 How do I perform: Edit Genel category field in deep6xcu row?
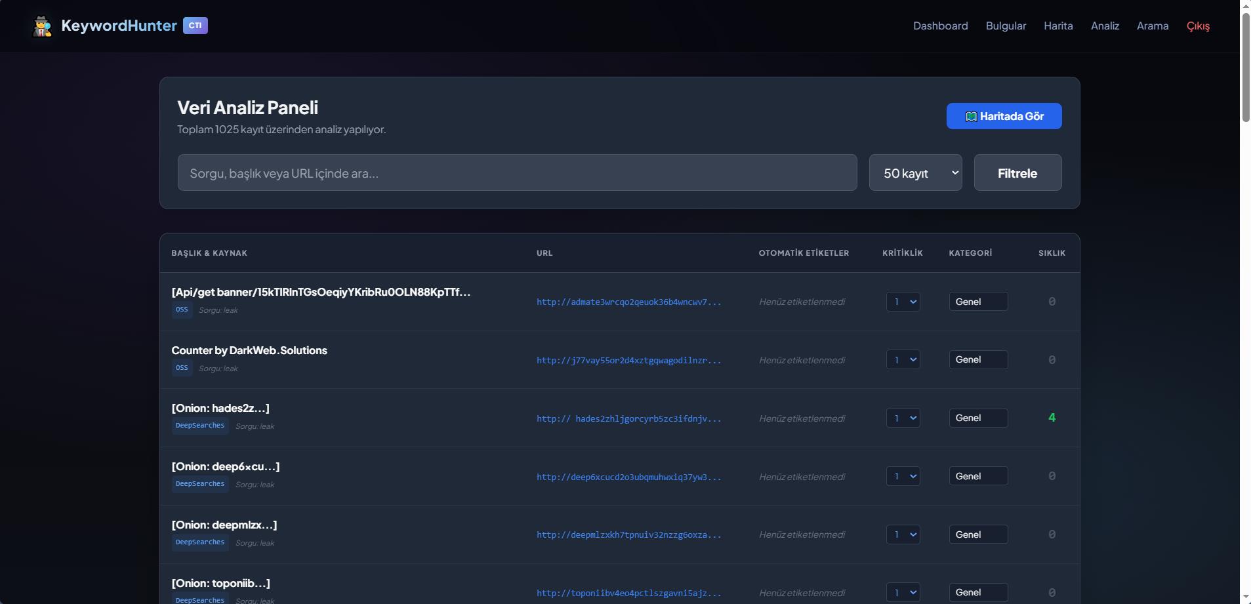coord(978,476)
